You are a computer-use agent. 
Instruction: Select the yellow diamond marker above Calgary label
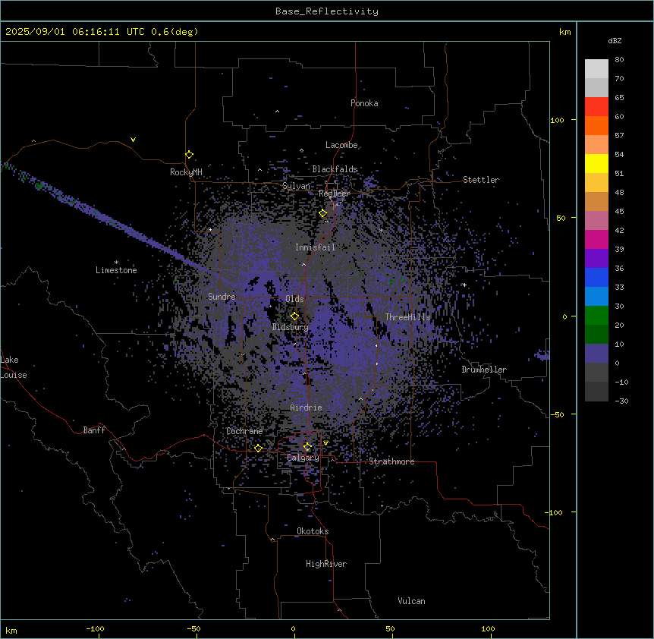click(307, 447)
